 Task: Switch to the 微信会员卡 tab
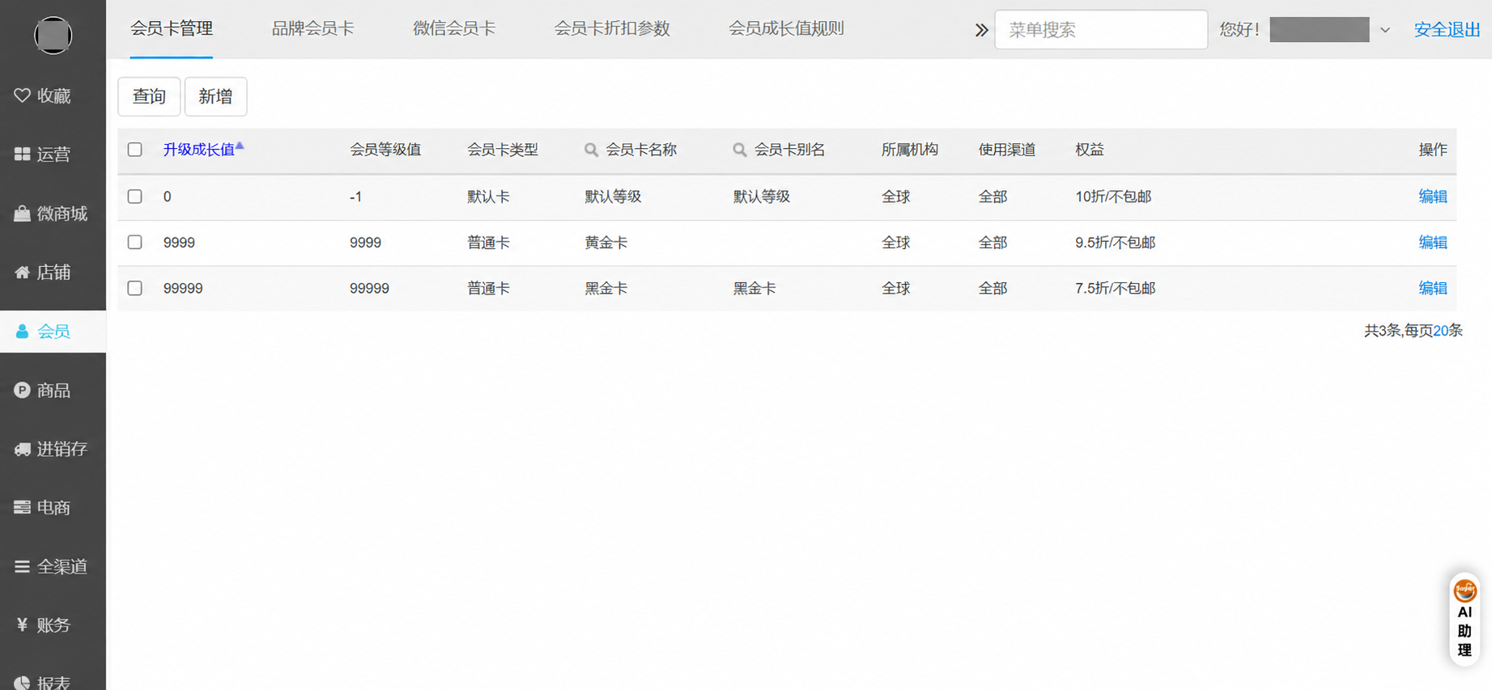tap(454, 29)
